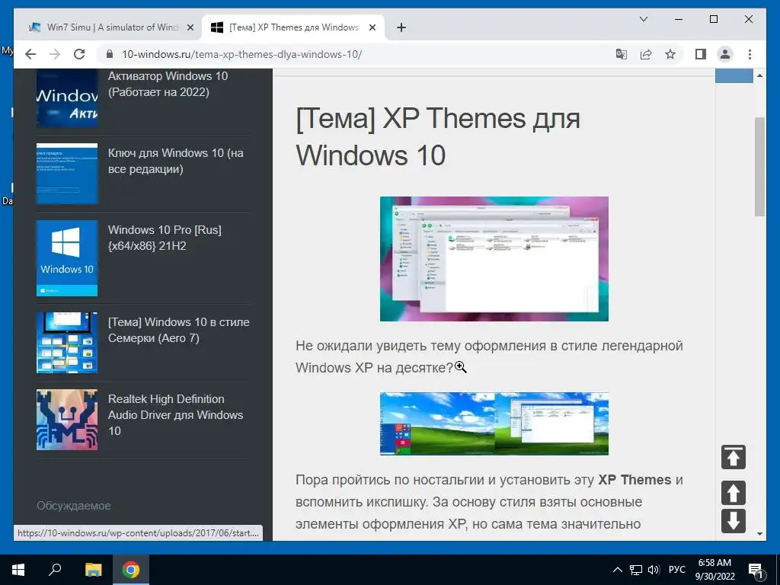Open a new tab with plus button
780x585 pixels.
pos(401,28)
